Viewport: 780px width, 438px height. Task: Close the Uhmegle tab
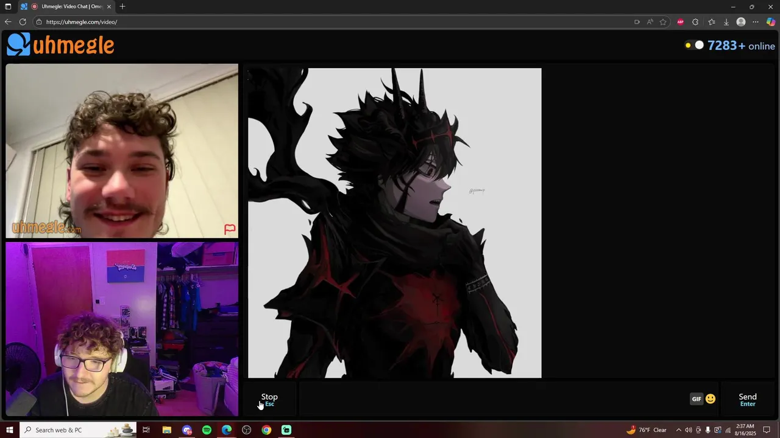click(109, 7)
